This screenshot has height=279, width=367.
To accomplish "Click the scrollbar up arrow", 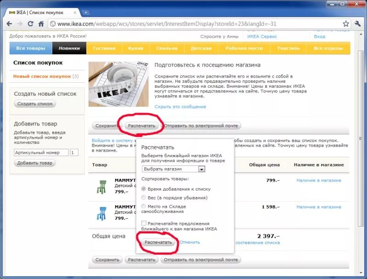I will pyautogui.click(x=361, y=34).
